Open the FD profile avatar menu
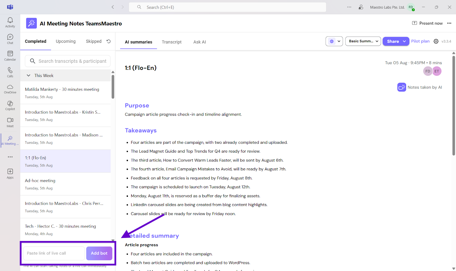 411,7
